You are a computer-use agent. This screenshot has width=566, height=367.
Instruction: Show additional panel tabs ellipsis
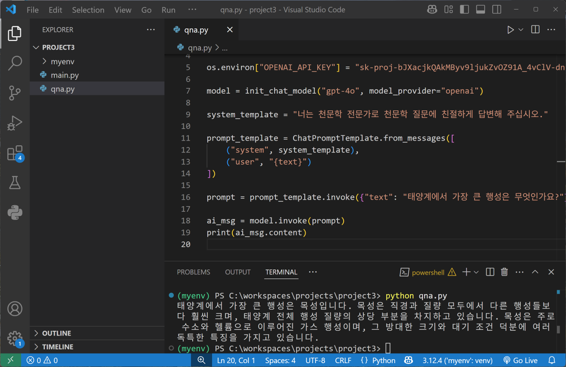[x=313, y=272]
